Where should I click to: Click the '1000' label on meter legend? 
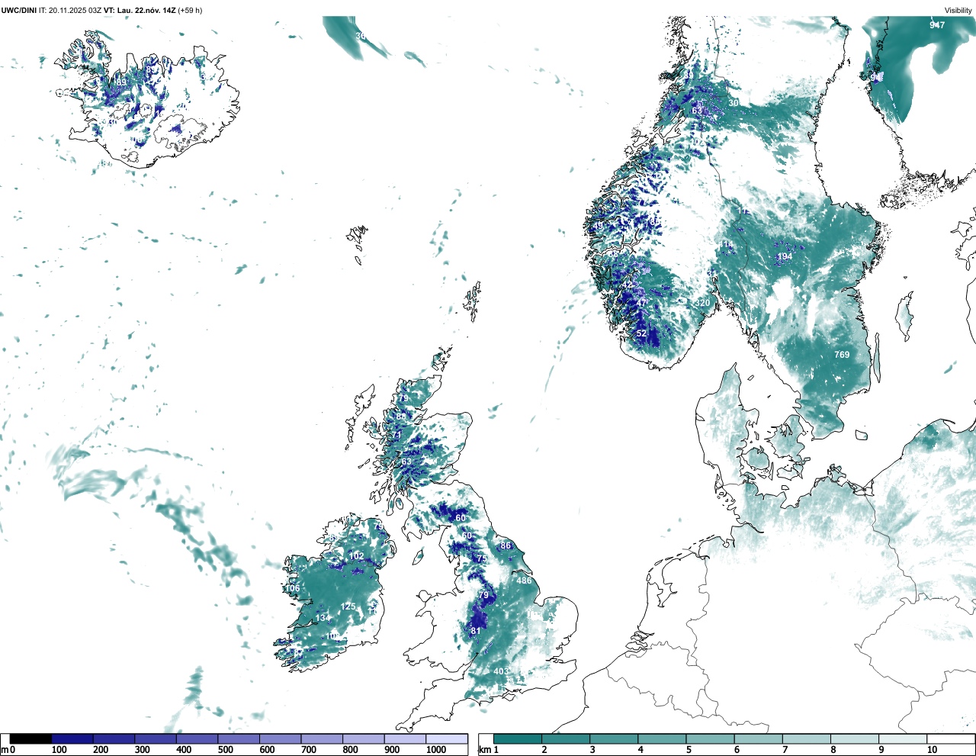436,750
